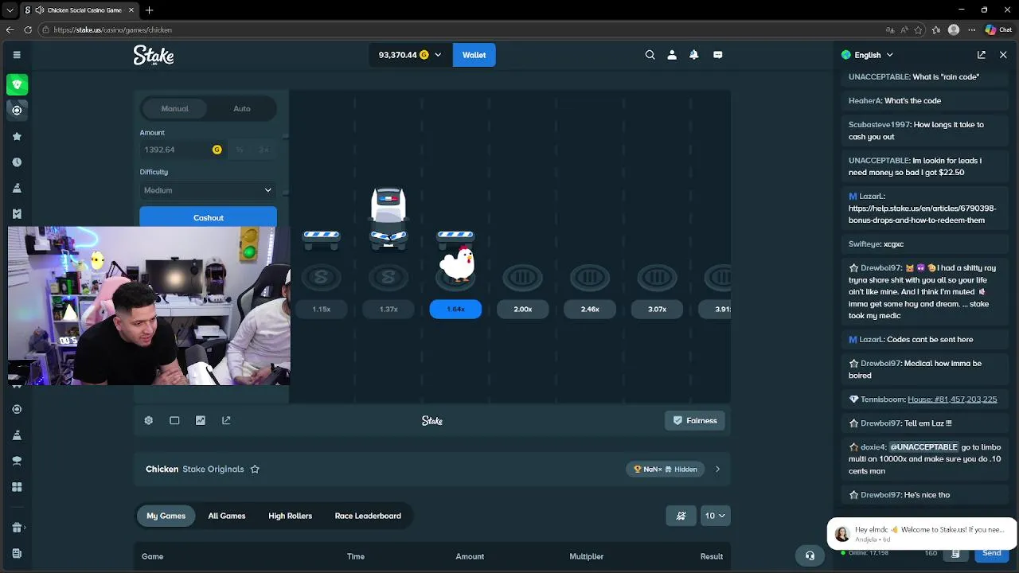Open the search magnifier in the header

pyautogui.click(x=650, y=55)
